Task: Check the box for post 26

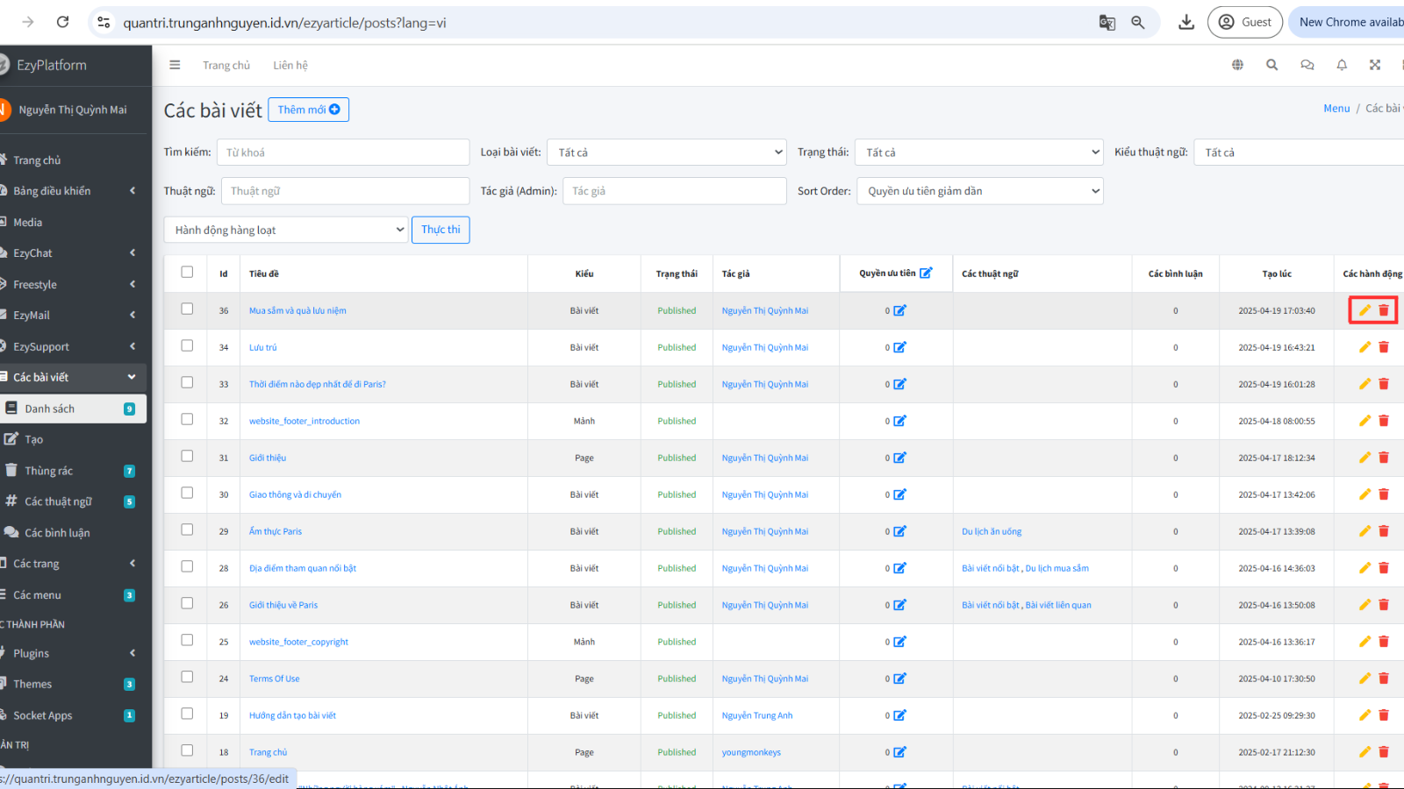Action: [x=187, y=603]
